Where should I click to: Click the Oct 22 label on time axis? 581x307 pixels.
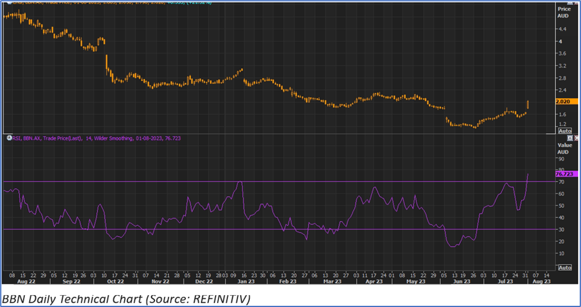tap(116, 282)
